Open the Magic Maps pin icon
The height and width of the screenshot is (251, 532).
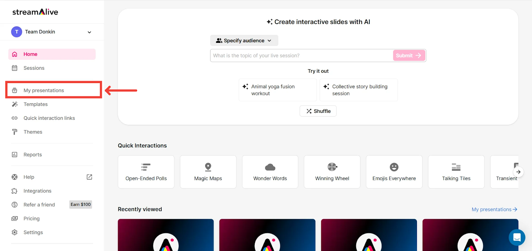208,167
